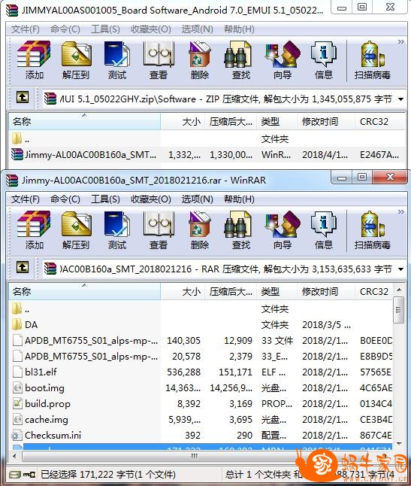Click scroll up arrow in bottom file list
The width and height of the screenshot is (411, 486).
pyautogui.click(x=399, y=290)
